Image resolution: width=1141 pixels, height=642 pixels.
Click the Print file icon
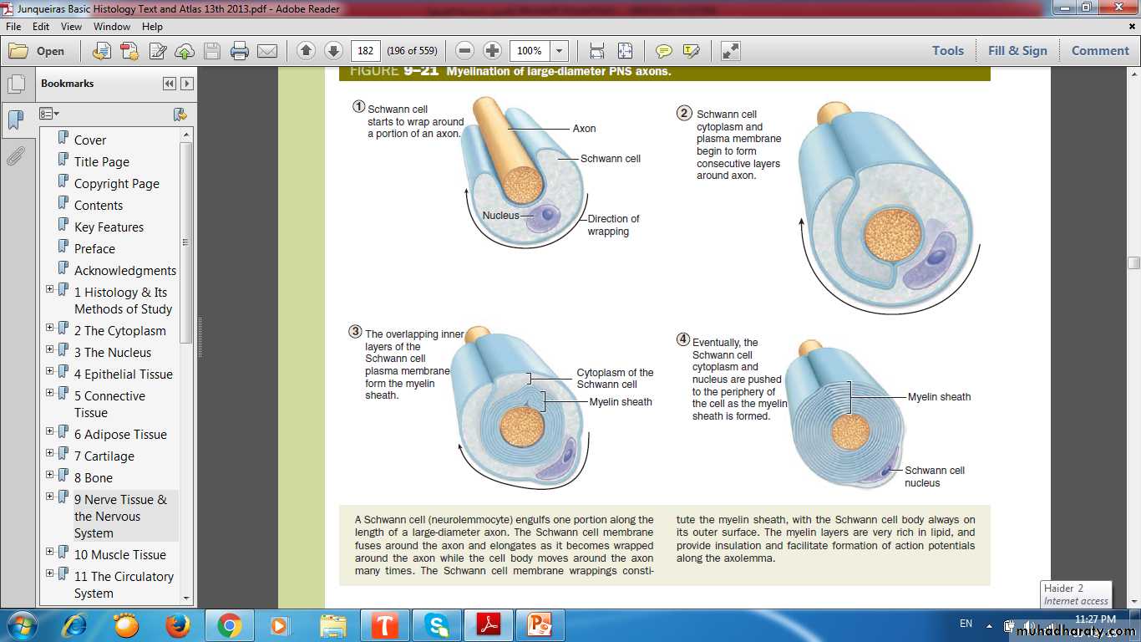[x=240, y=51]
